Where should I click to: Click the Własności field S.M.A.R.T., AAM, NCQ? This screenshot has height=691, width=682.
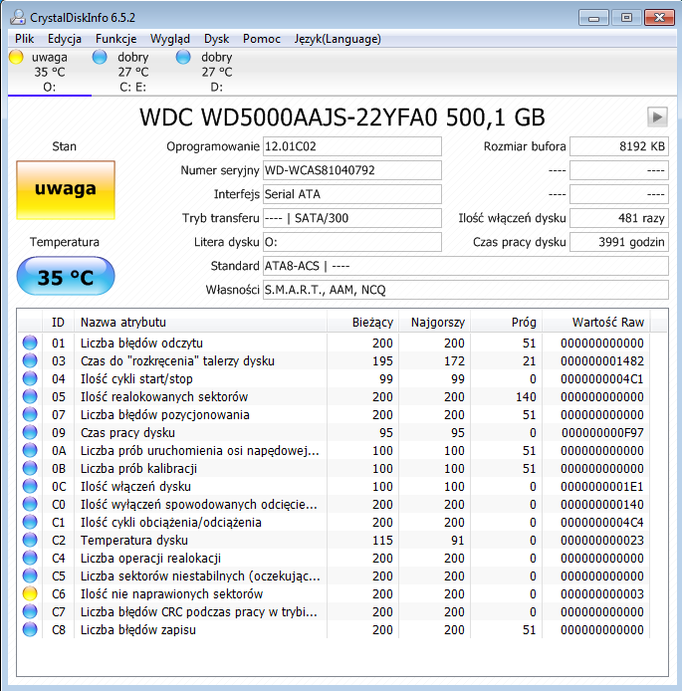pyautogui.click(x=466, y=290)
